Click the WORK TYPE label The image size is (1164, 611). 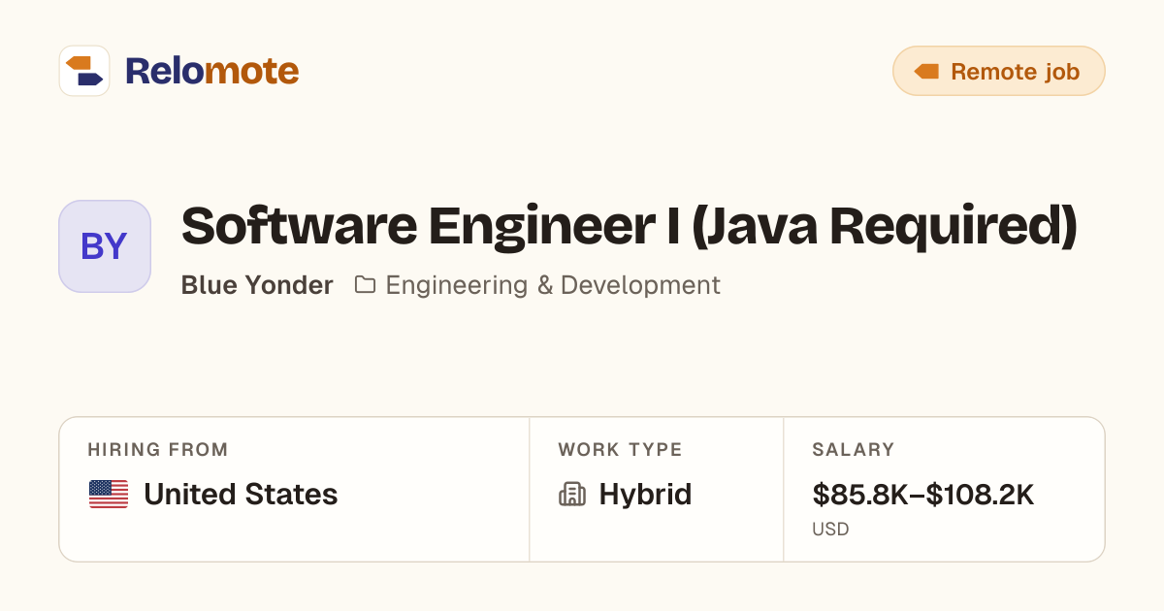coord(620,450)
